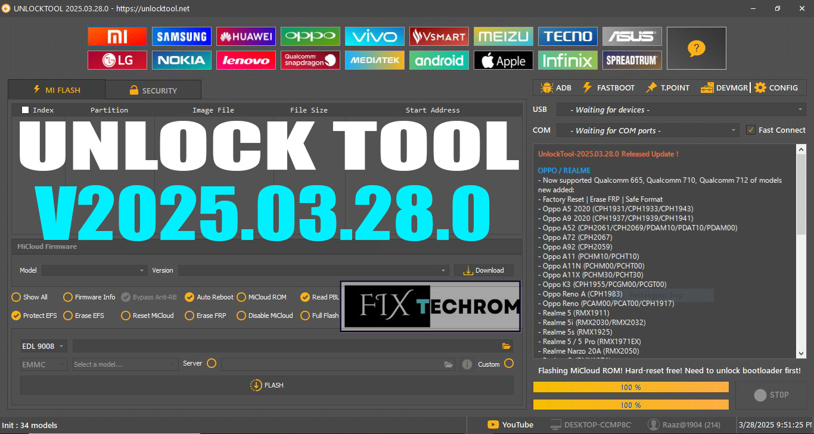Open the T.POINT tool

click(x=667, y=88)
